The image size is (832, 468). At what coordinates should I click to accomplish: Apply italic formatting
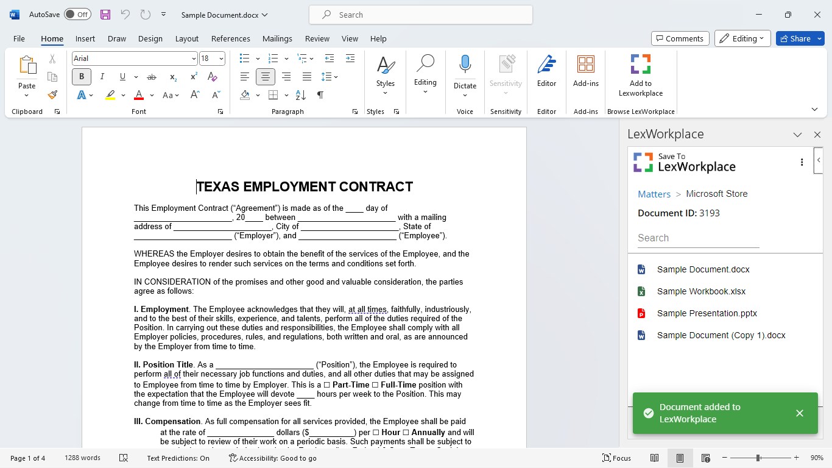pos(102,77)
